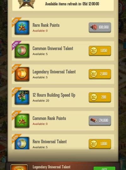This screenshot has width=126, height=170.
Task: Click the green GET button at bottom
Action: (104, 168)
